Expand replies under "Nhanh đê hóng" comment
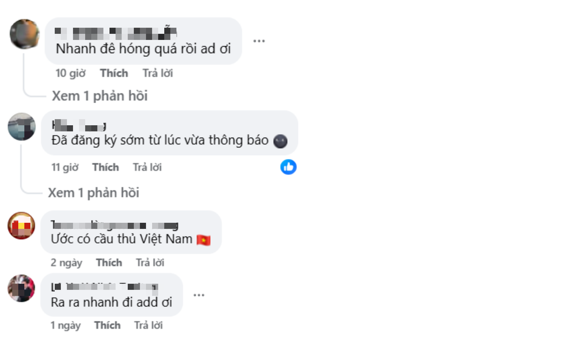The image size is (584, 345). [99, 96]
